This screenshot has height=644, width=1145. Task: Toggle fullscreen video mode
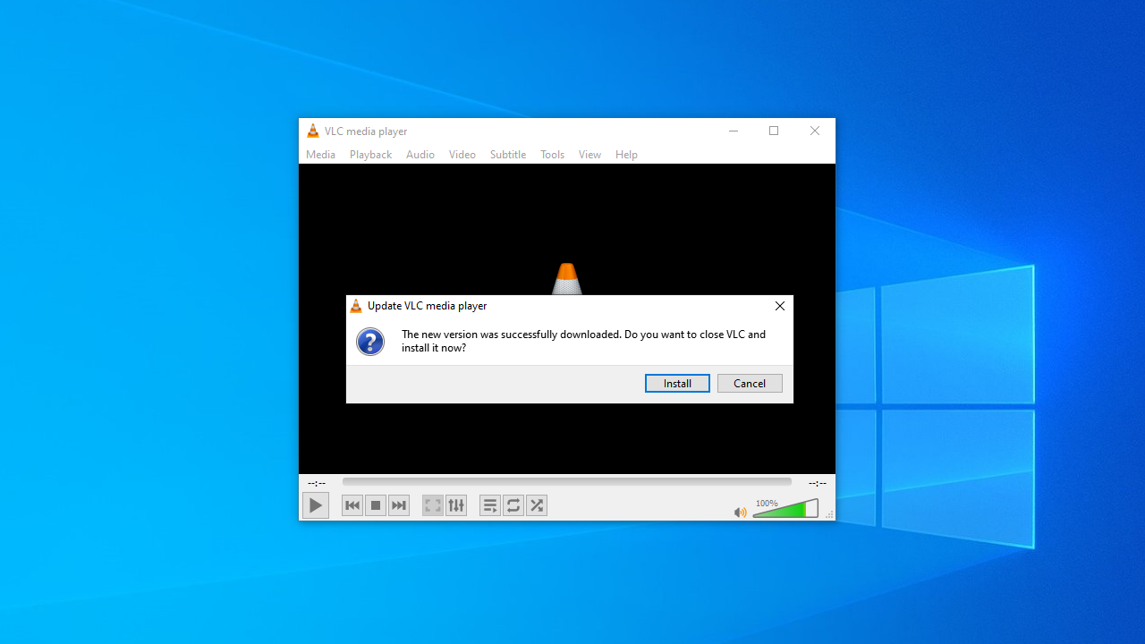(x=433, y=505)
